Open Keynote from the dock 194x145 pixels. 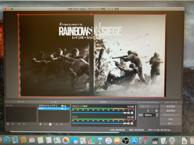point(100,140)
